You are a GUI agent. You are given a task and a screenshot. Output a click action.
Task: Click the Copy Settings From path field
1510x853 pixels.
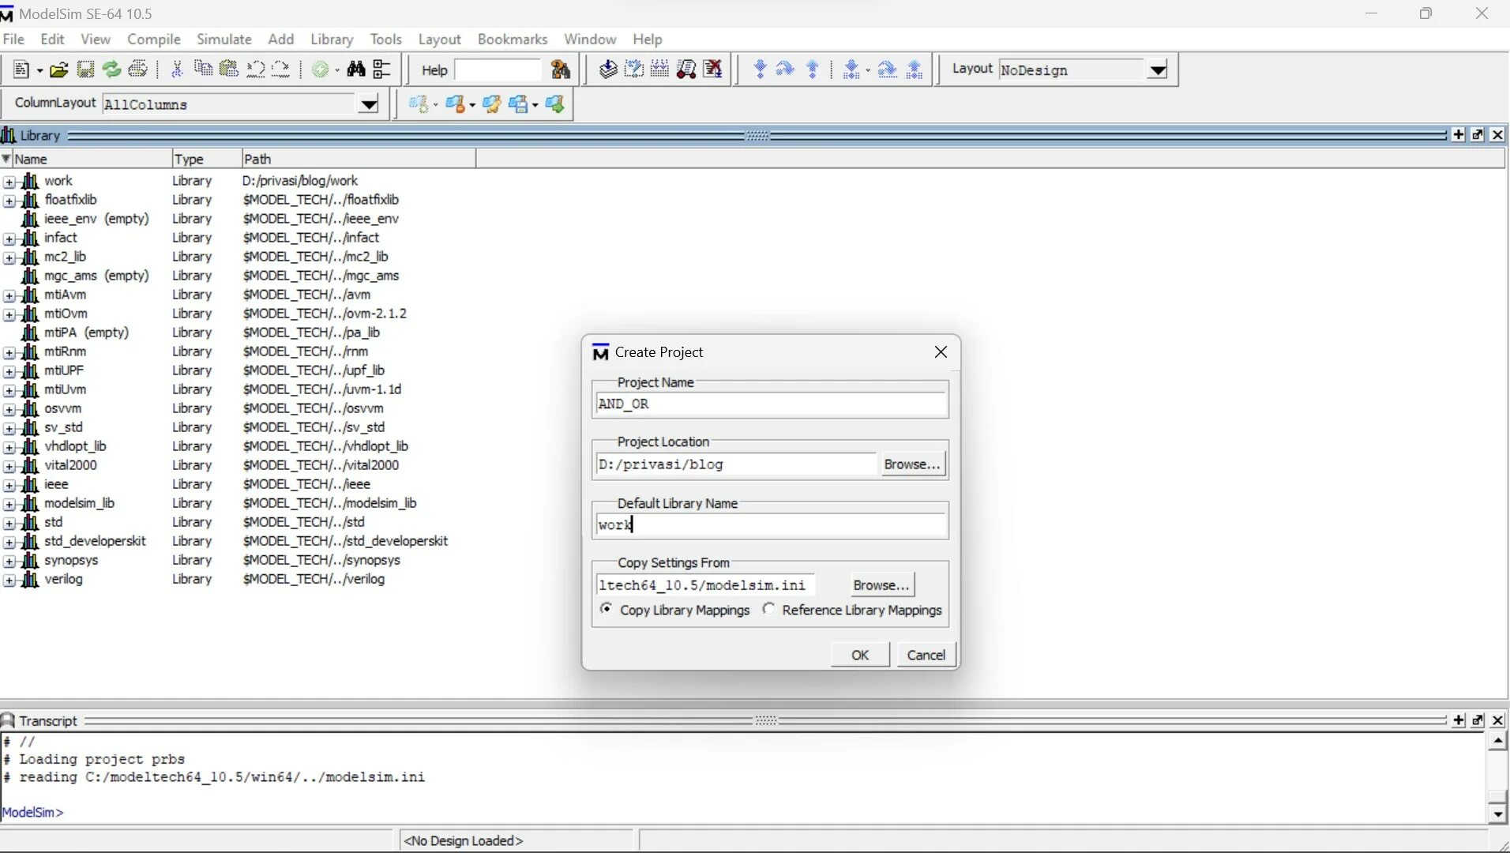706,585
